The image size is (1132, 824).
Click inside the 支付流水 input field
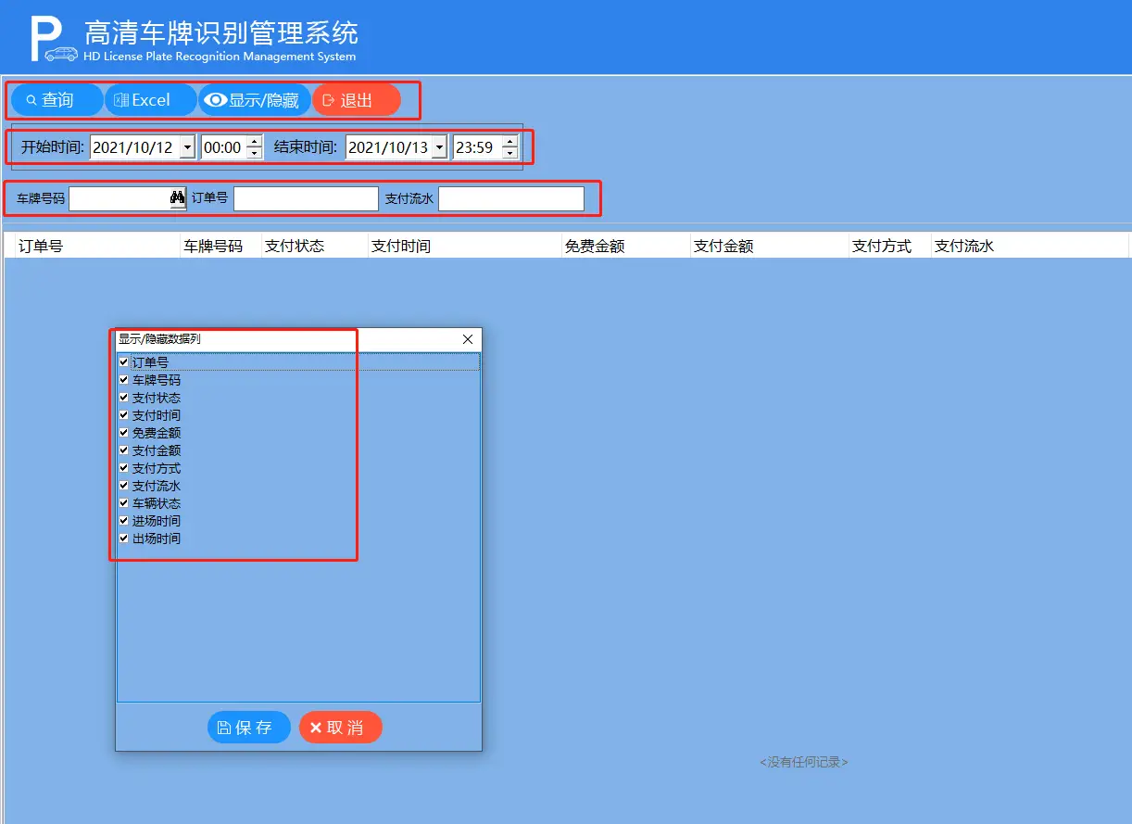[509, 197]
